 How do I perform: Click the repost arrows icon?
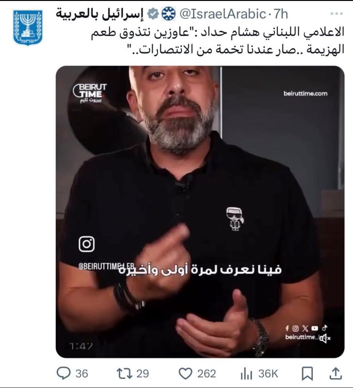125,373
